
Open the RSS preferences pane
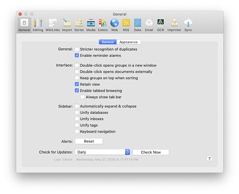point(126,25)
